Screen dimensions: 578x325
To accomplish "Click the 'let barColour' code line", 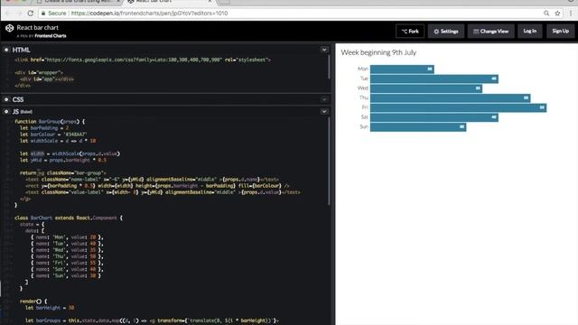I will (x=53, y=135).
